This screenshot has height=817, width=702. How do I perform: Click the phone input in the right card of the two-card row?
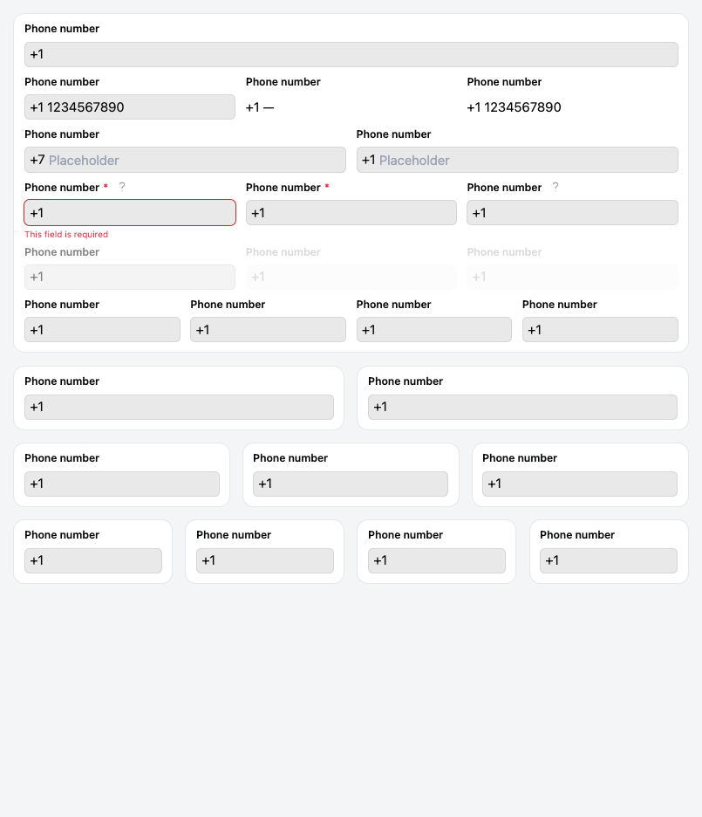coord(522,407)
